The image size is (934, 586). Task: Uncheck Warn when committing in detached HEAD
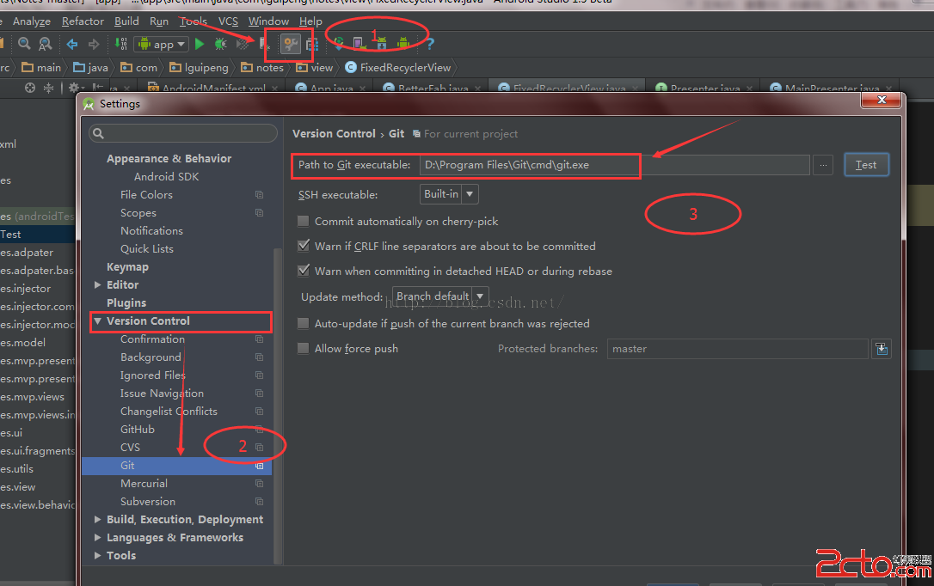pyautogui.click(x=304, y=271)
